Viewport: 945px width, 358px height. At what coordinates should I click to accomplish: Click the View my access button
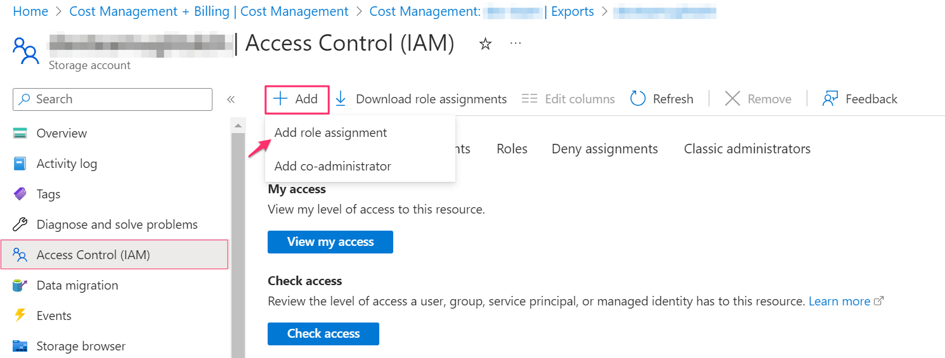point(330,241)
